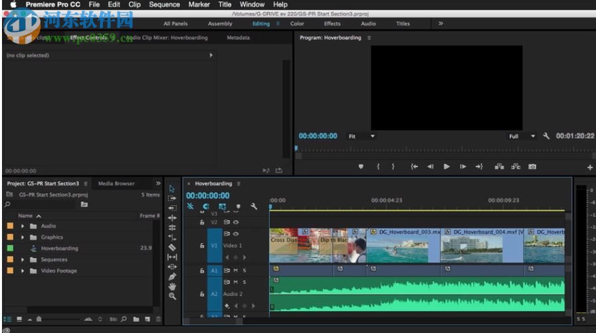Expand the Sequences bin
The image size is (596, 333).
[x=23, y=259]
